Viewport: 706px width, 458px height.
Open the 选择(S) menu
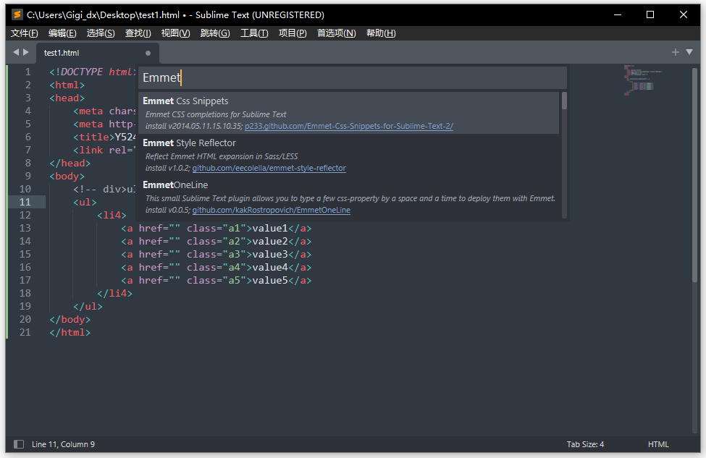pyautogui.click(x=101, y=33)
